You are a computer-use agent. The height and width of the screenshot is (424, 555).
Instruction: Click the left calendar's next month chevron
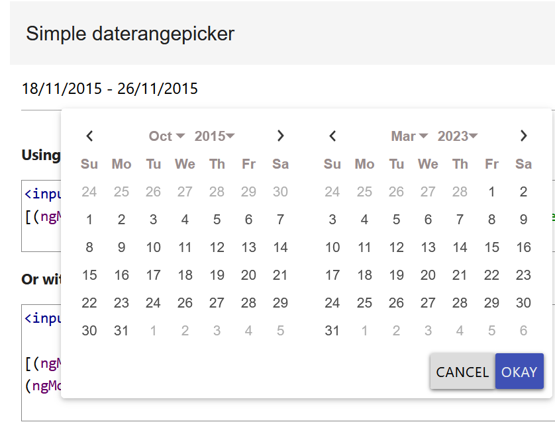pos(280,136)
